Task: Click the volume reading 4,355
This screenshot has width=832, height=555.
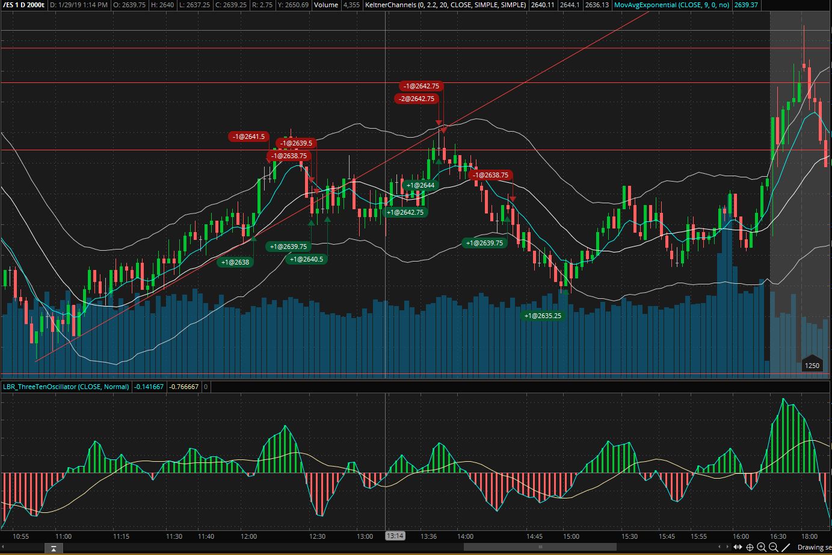Action: click(x=351, y=5)
